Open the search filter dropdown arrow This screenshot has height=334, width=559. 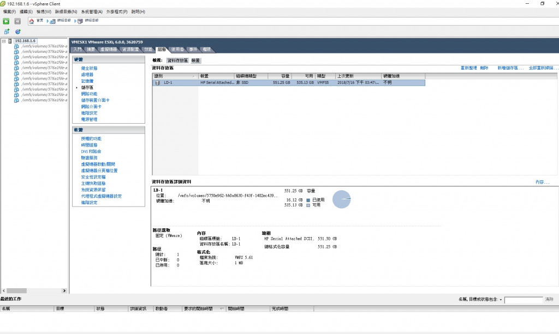click(x=501, y=300)
